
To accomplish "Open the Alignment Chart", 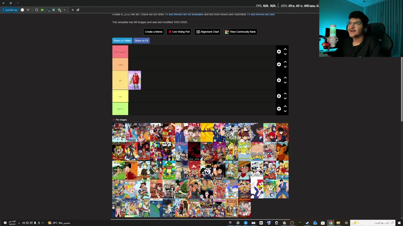I will 207,32.
